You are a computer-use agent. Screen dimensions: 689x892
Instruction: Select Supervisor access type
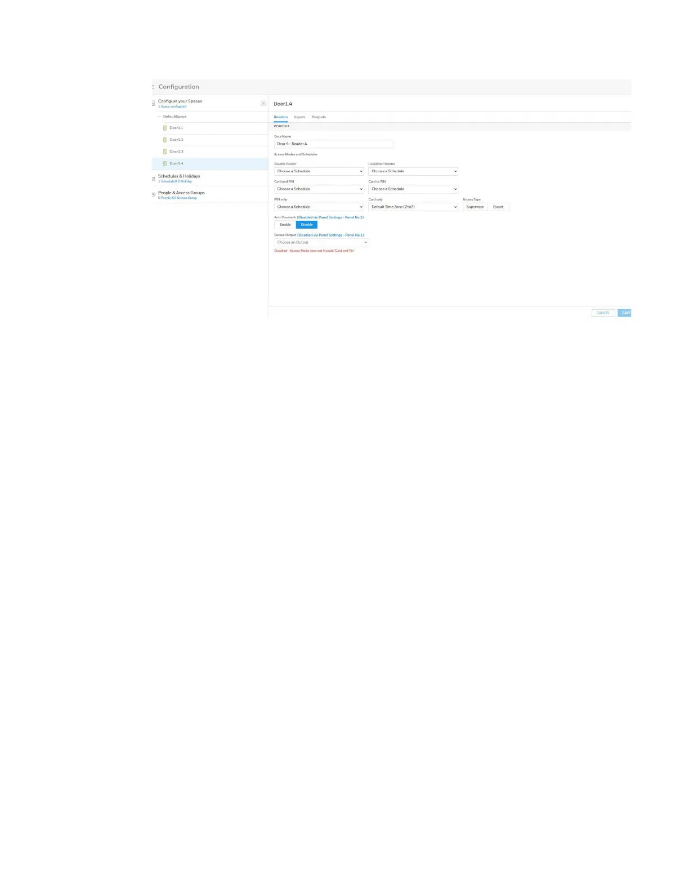click(x=475, y=207)
